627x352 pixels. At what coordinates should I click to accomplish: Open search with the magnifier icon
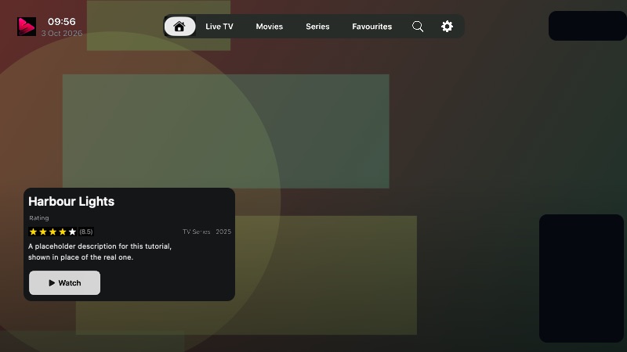pos(418,27)
